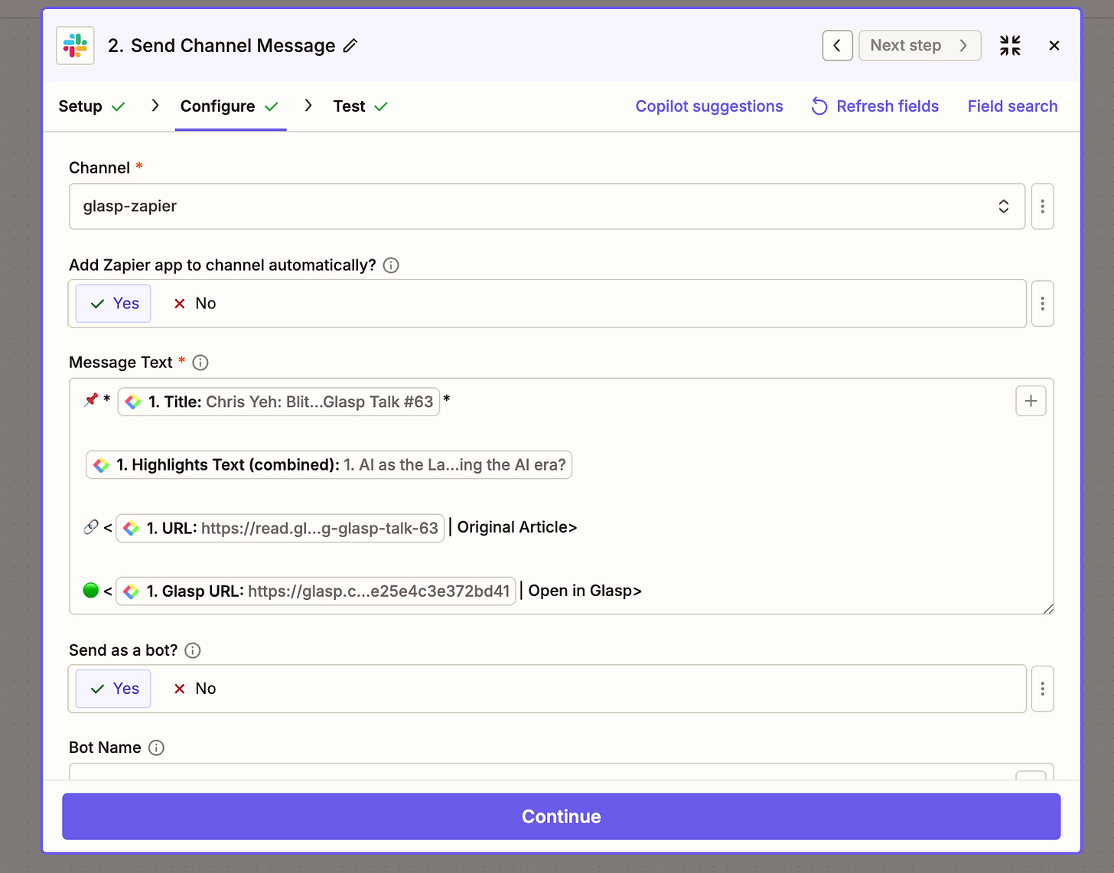This screenshot has height=873, width=1114.
Task: Select No for Send as a bot
Action: pos(194,689)
